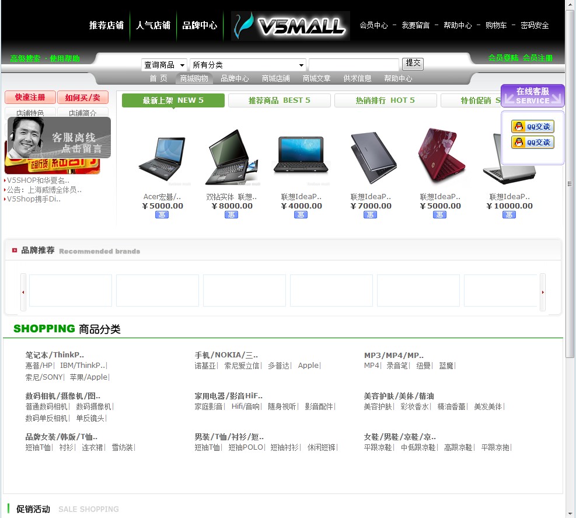Viewport: 576px width, 518px height.
Task: Click 会员注册 link
Action: (x=537, y=58)
